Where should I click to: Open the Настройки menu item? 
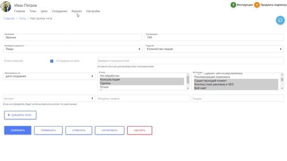click(93, 11)
